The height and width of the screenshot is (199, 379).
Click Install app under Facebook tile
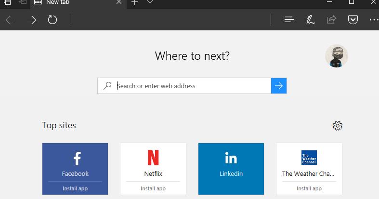pyautogui.click(x=75, y=188)
